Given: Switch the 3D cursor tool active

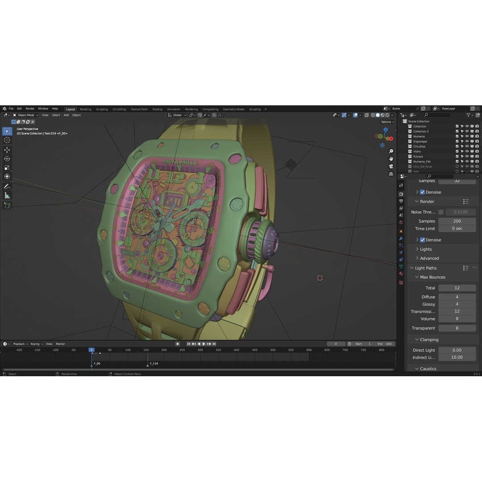Looking at the screenshot, I should pos(7,140).
